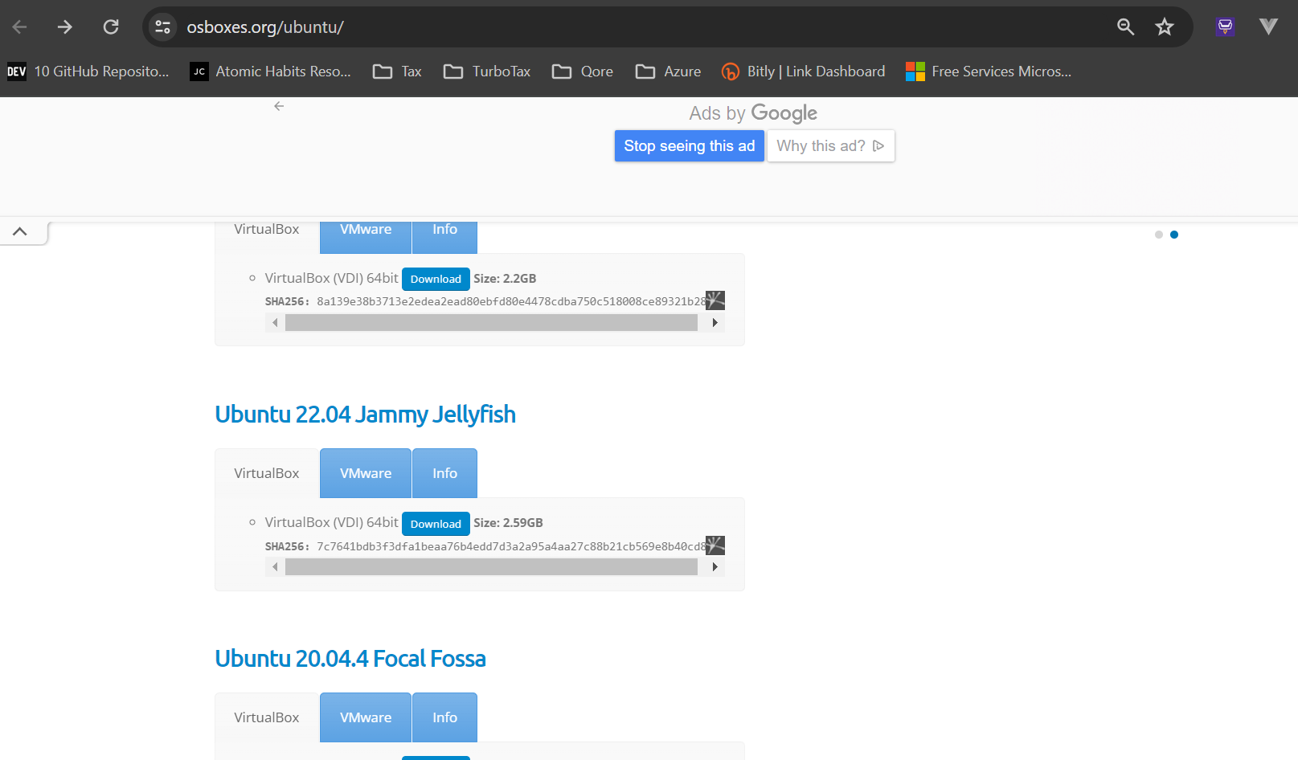This screenshot has width=1298, height=760.
Task: Click the horizontal scrollbar under the 7c7641bd hash
Action: tap(491, 567)
